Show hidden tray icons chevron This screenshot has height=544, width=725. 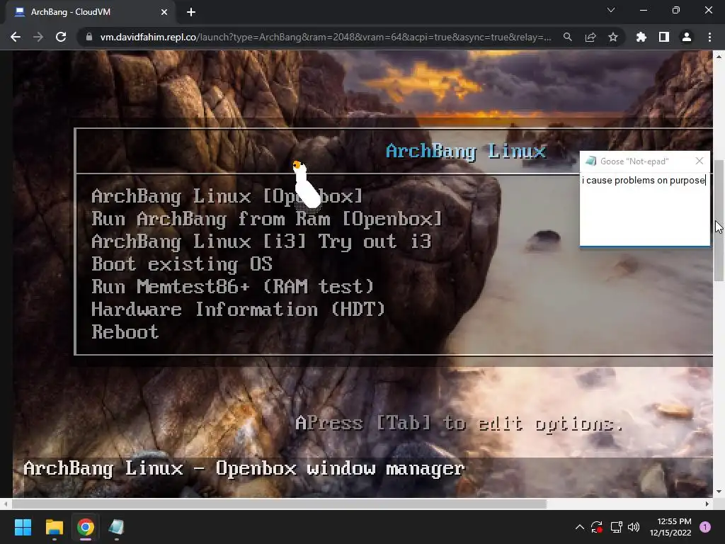pos(579,527)
